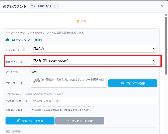Click the プレビューを反映 button
This screenshot has width=168, height=134.
[x=80, y=121]
